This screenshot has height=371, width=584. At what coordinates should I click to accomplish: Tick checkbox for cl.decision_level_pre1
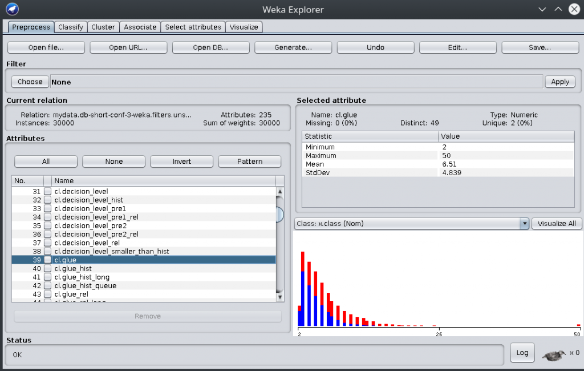point(48,208)
